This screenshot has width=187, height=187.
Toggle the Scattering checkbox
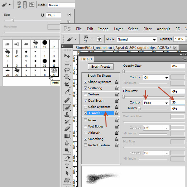(85, 88)
